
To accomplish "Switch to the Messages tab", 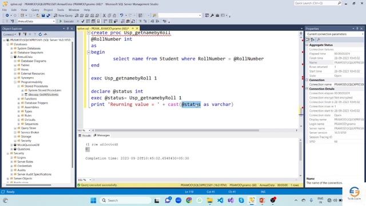I will click(x=102, y=135).
